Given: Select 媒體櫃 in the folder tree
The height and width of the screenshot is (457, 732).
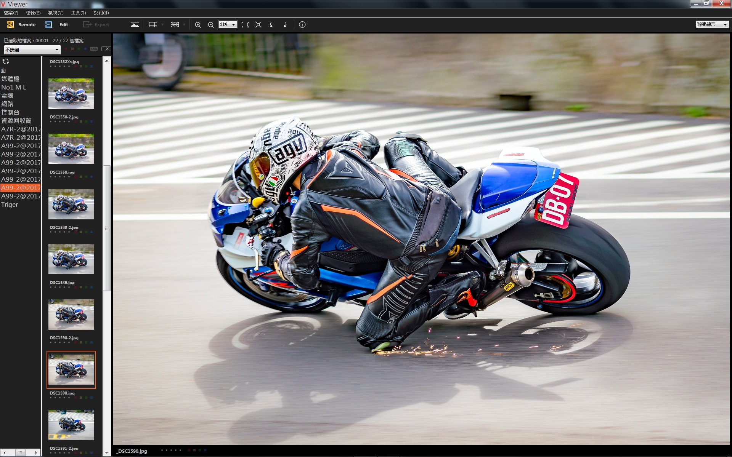Looking at the screenshot, I should (x=10, y=79).
